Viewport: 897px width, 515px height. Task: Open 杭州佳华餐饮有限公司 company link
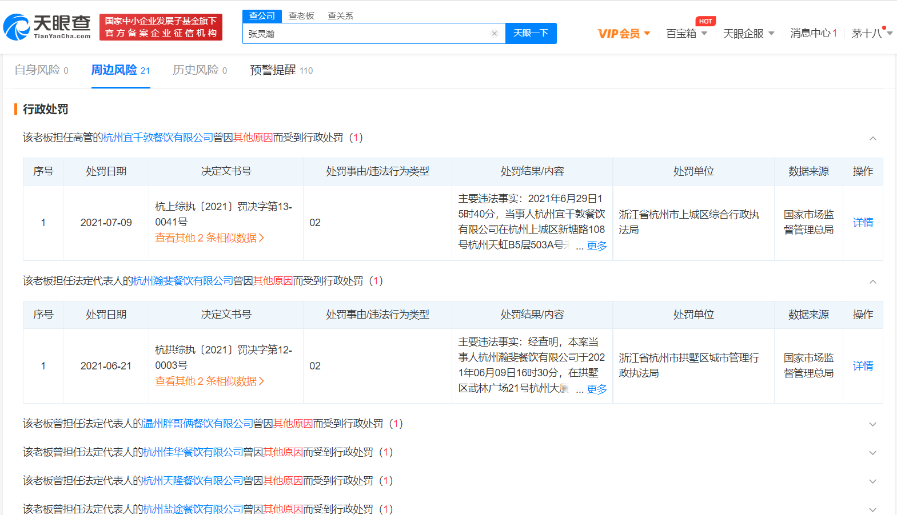coord(193,452)
